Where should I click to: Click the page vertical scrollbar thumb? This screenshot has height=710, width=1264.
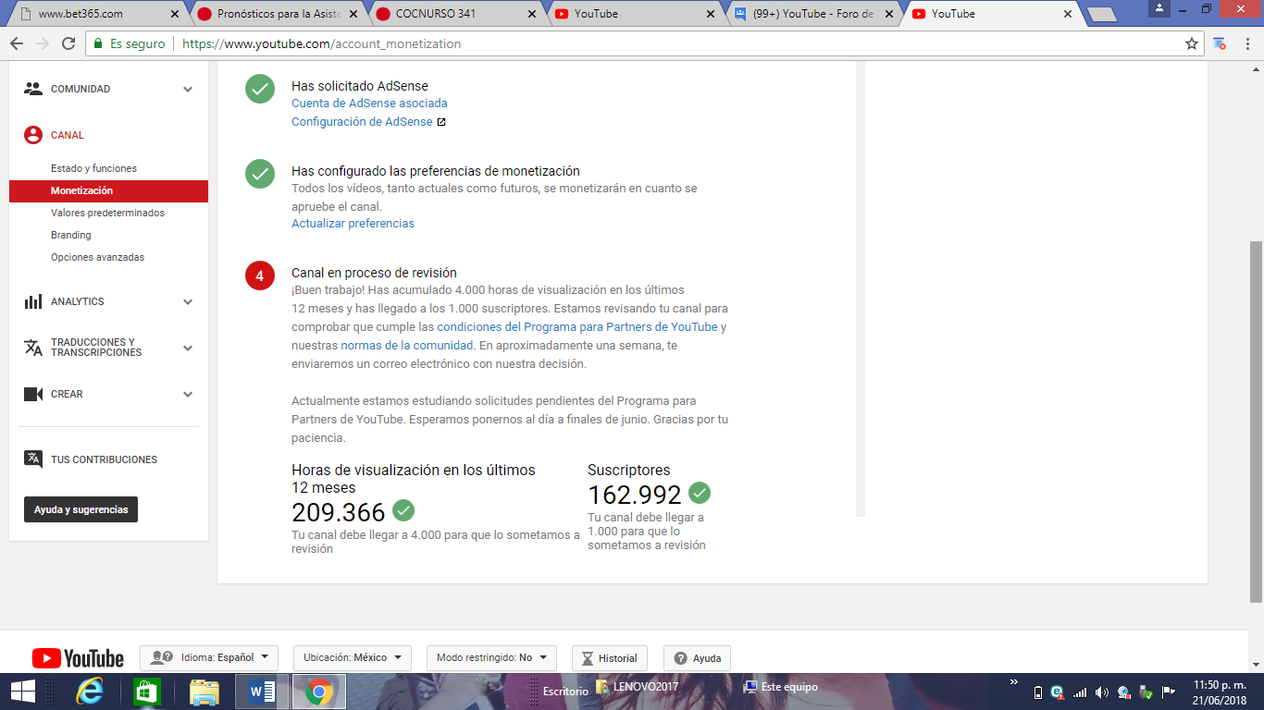tap(1256, 421)
